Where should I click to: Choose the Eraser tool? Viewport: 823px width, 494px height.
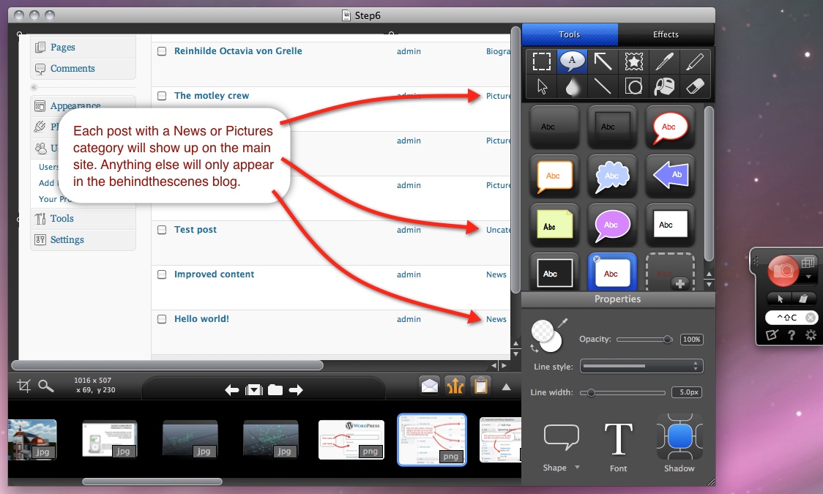(x=695, y=86)
